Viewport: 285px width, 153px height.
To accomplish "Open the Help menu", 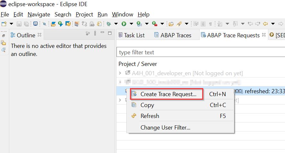I will point(143,14).
